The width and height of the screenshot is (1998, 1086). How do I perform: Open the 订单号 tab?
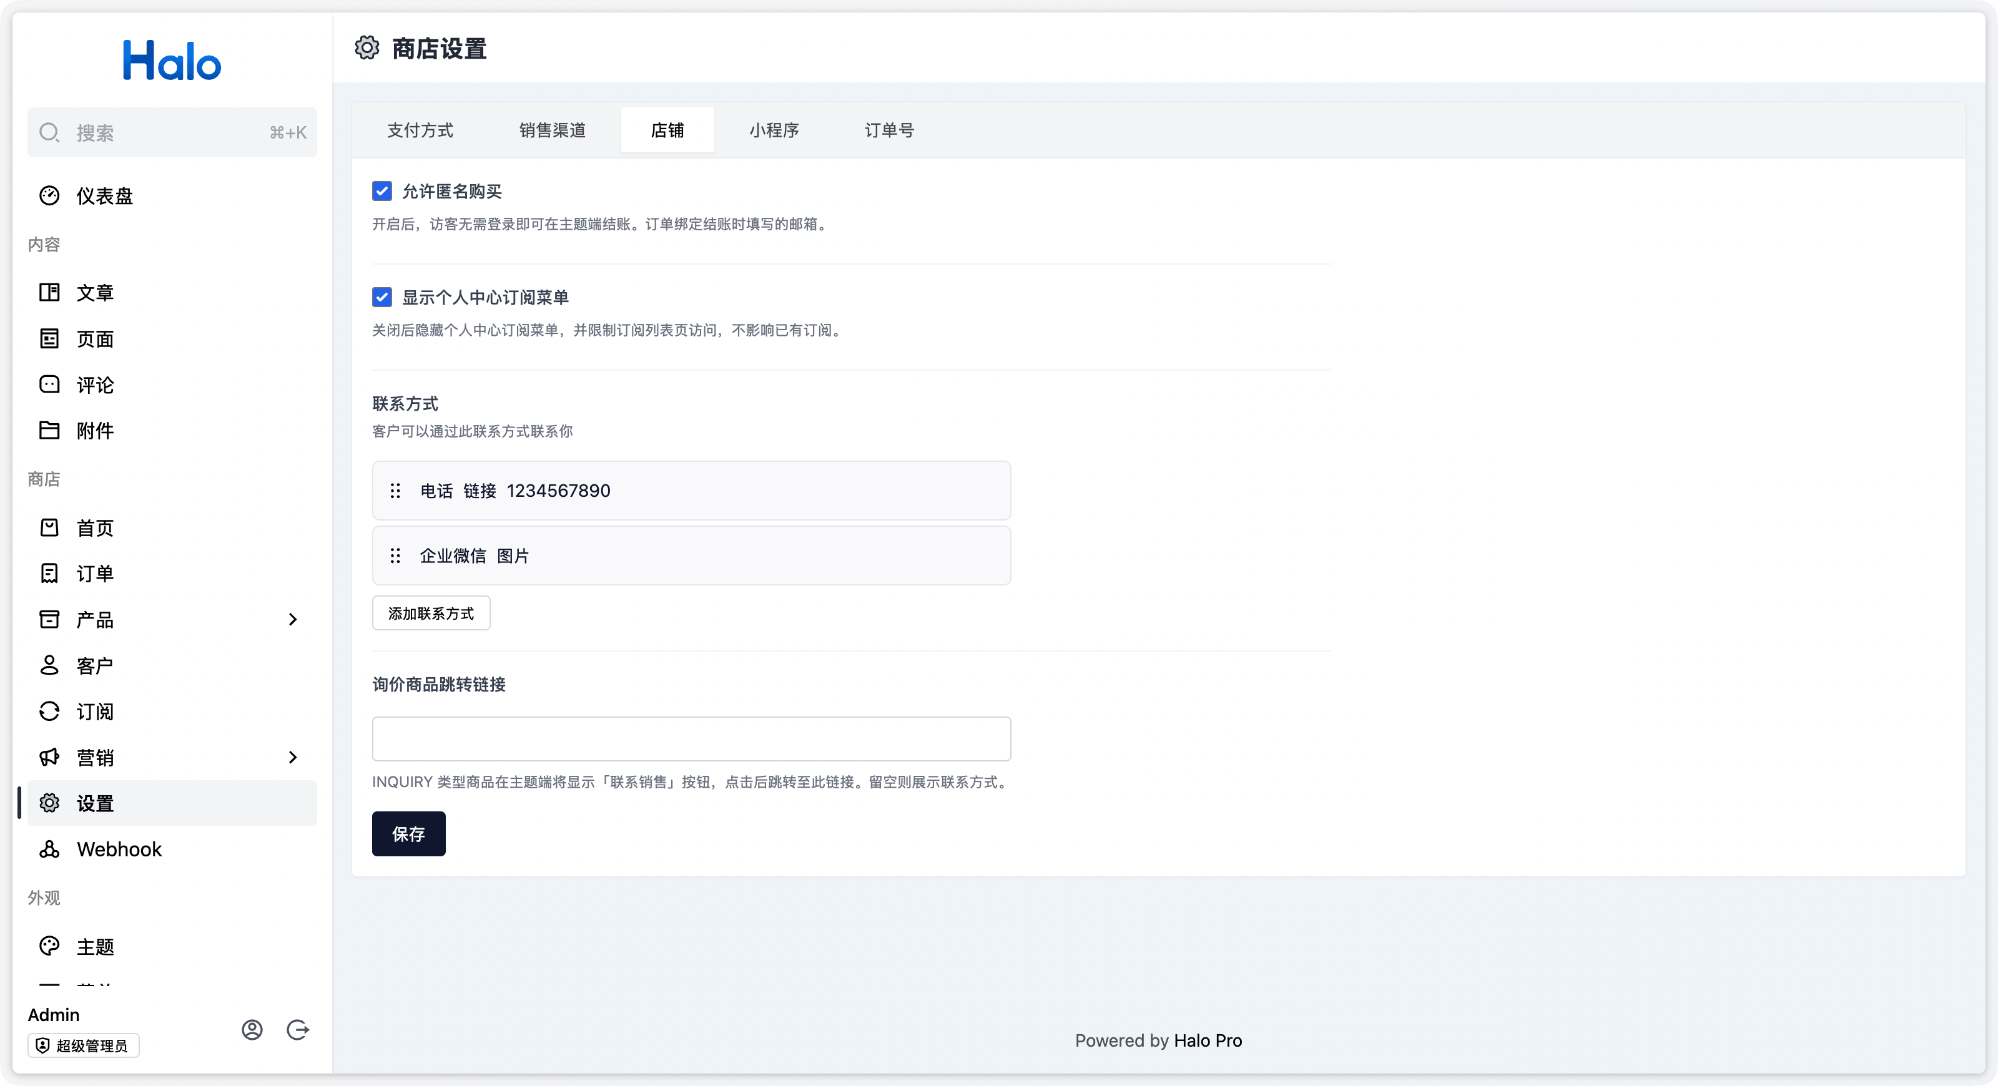(890, 130)
